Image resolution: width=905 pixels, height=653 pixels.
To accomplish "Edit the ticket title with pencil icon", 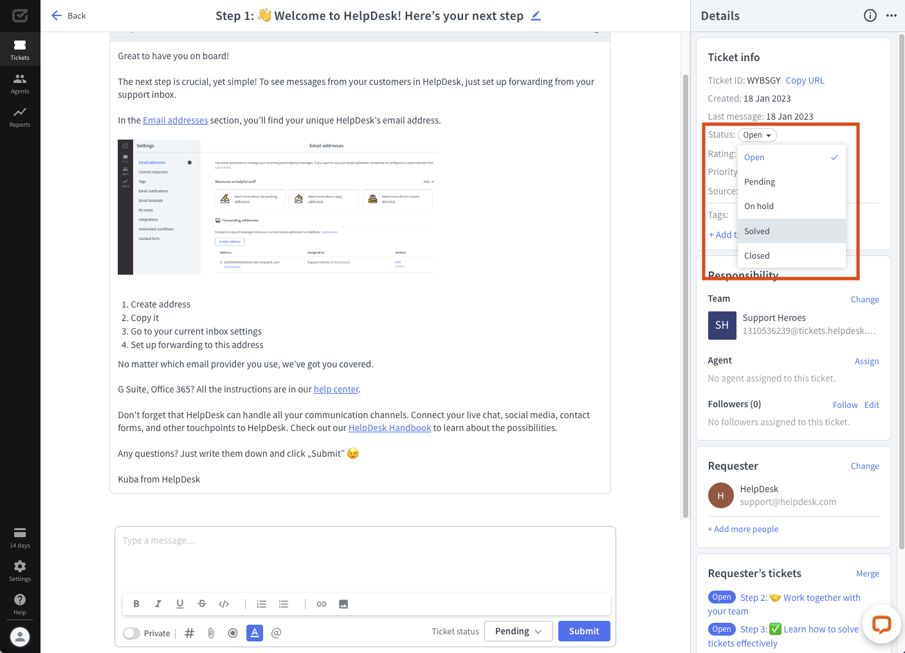I will point(536,15).
